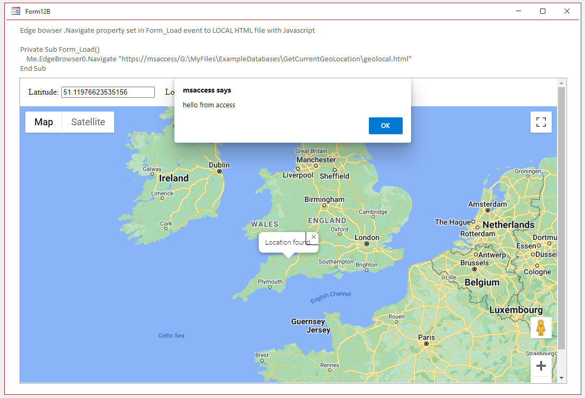Click the Brighton city label
This screenshot has width=585, height=398.
click(366, 265)
